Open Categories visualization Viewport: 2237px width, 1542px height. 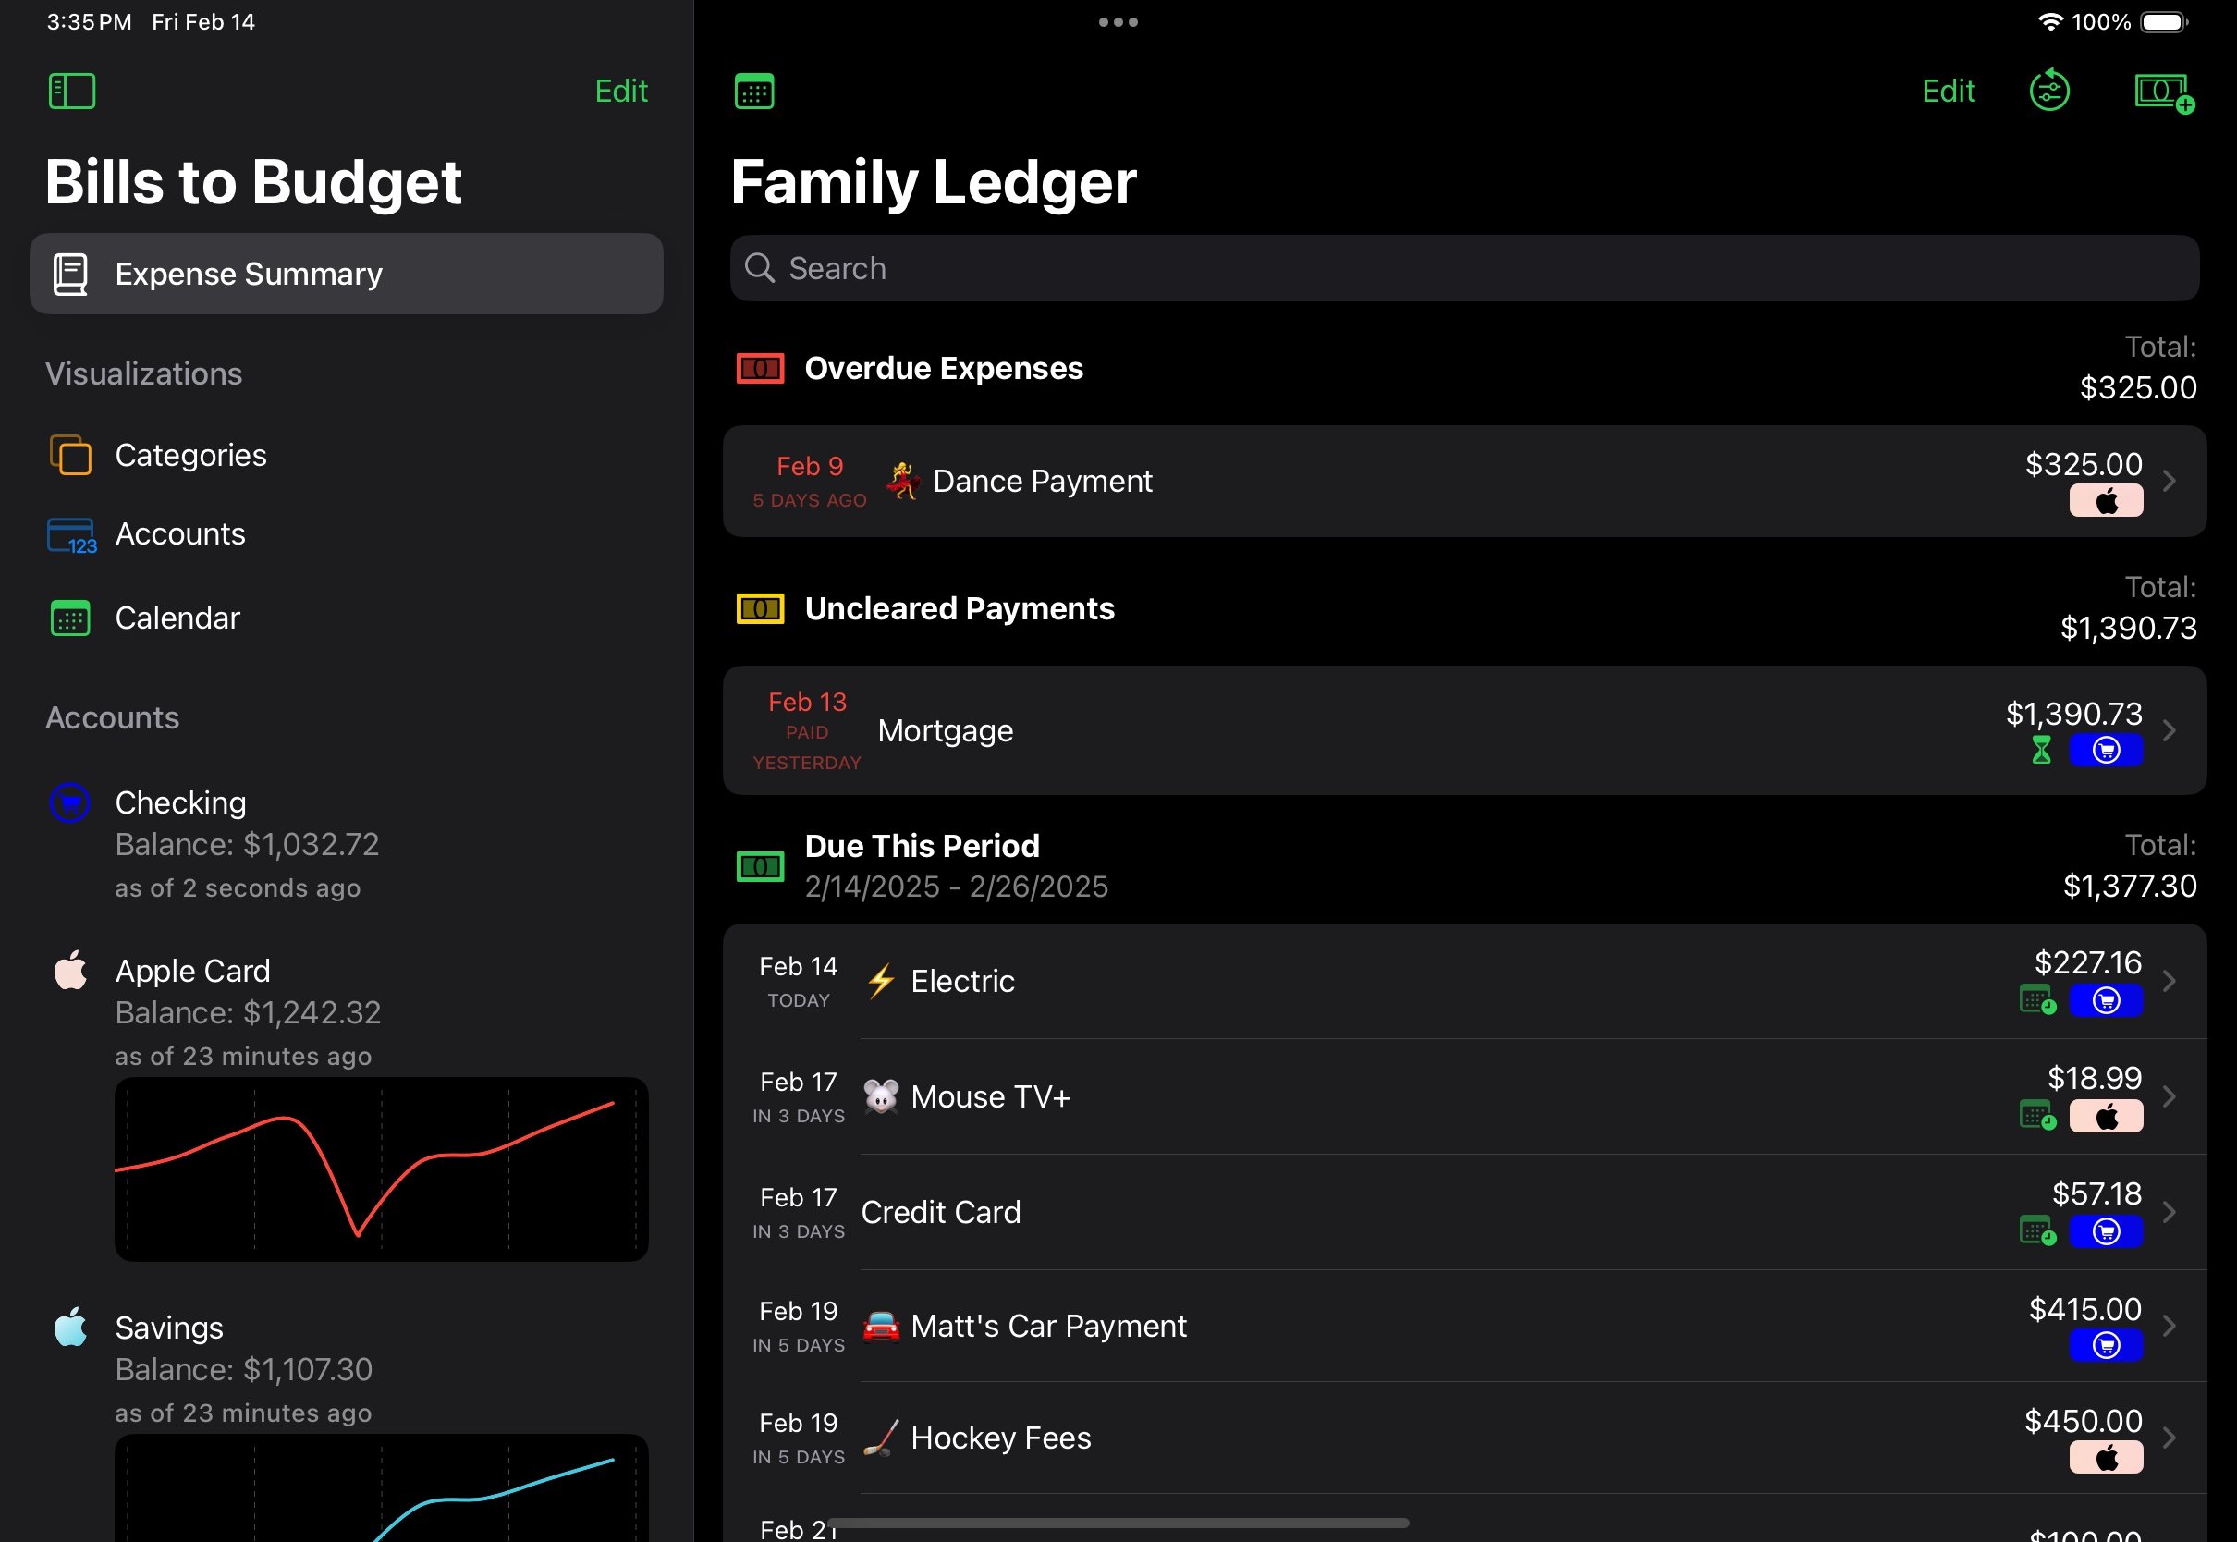190,455
